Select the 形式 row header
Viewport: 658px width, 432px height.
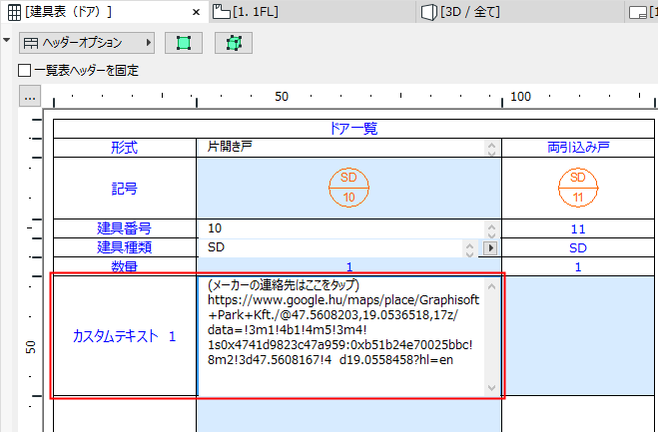pos(125,148)
